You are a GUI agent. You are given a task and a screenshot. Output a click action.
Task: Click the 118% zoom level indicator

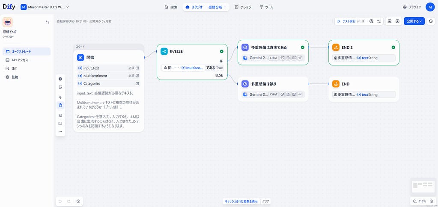[423, 201]
